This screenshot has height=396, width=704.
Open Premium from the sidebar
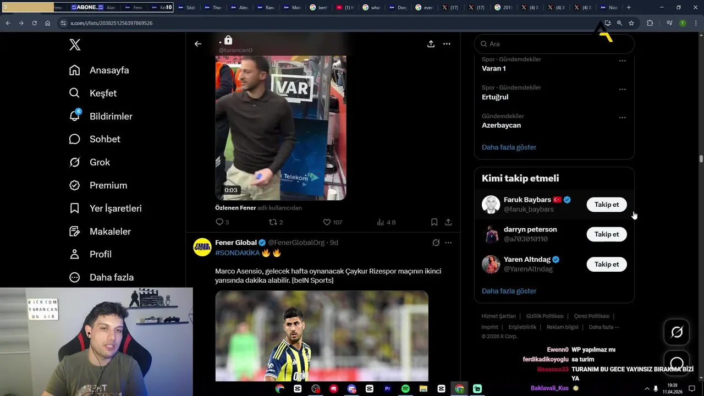coord(98,185)
